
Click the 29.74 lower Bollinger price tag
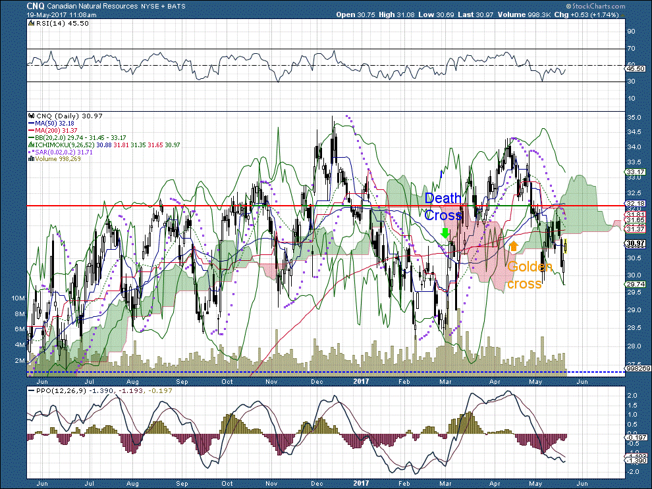[x=636, y=285]
